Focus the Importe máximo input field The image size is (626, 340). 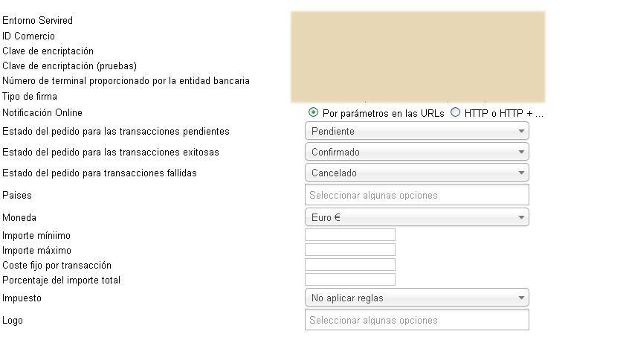pos(350,250)
